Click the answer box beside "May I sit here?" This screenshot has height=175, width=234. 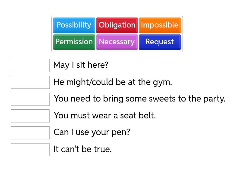click(30, 65)
